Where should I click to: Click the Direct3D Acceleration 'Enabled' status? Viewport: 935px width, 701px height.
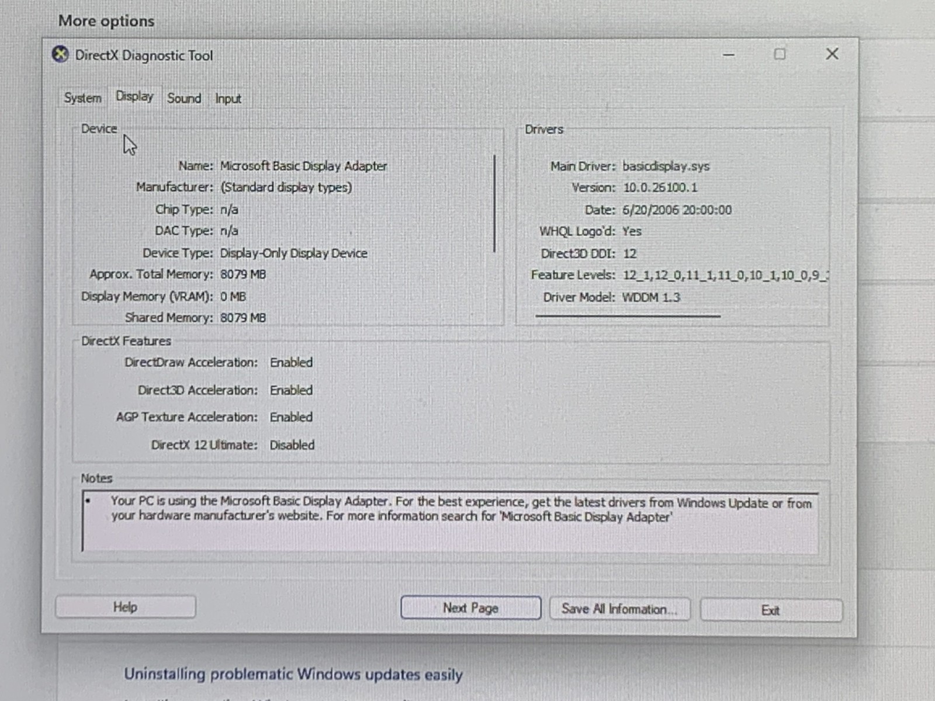[291, 390]
